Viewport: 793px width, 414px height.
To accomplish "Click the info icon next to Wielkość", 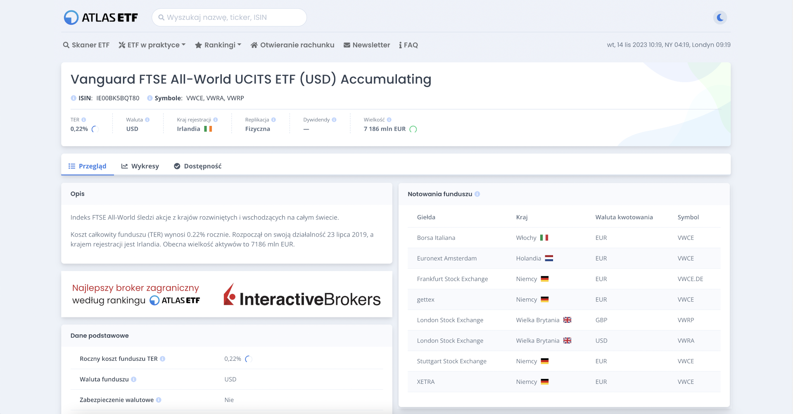I will (389, 120).
